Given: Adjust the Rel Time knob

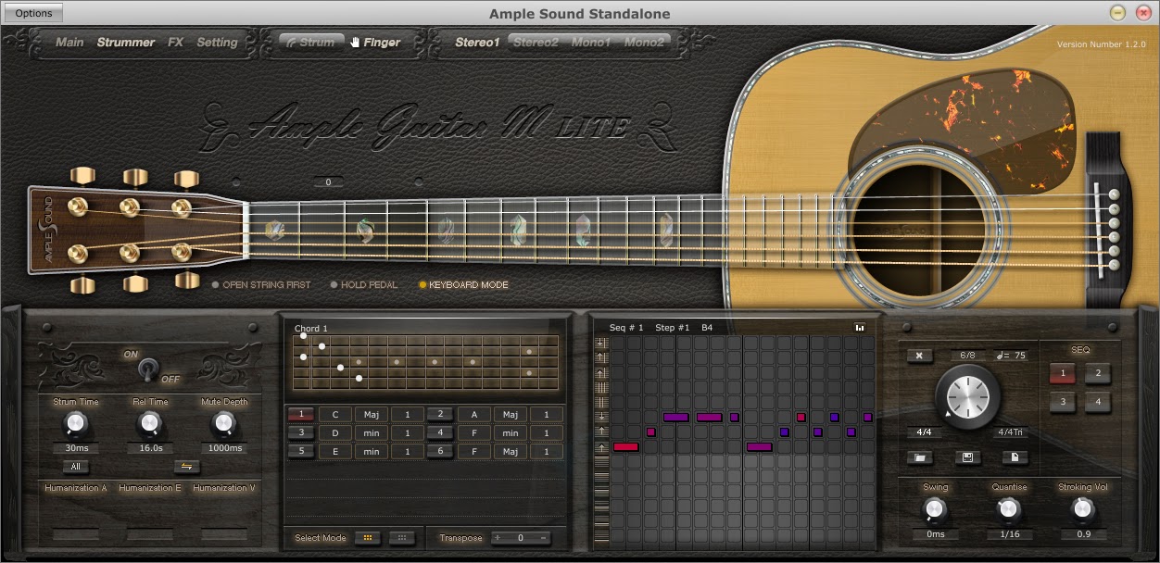Looking at the screenshot, I should pos(149,424).
